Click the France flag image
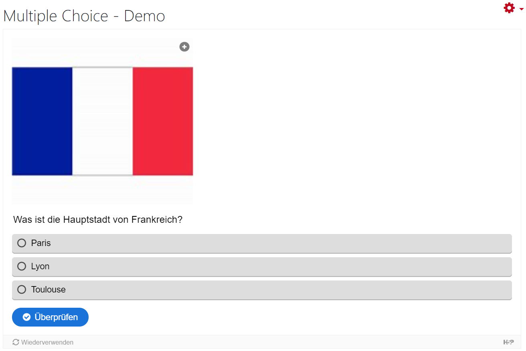Image resolution: width=526 pixels, height=351 pixels. click(102, 120)
